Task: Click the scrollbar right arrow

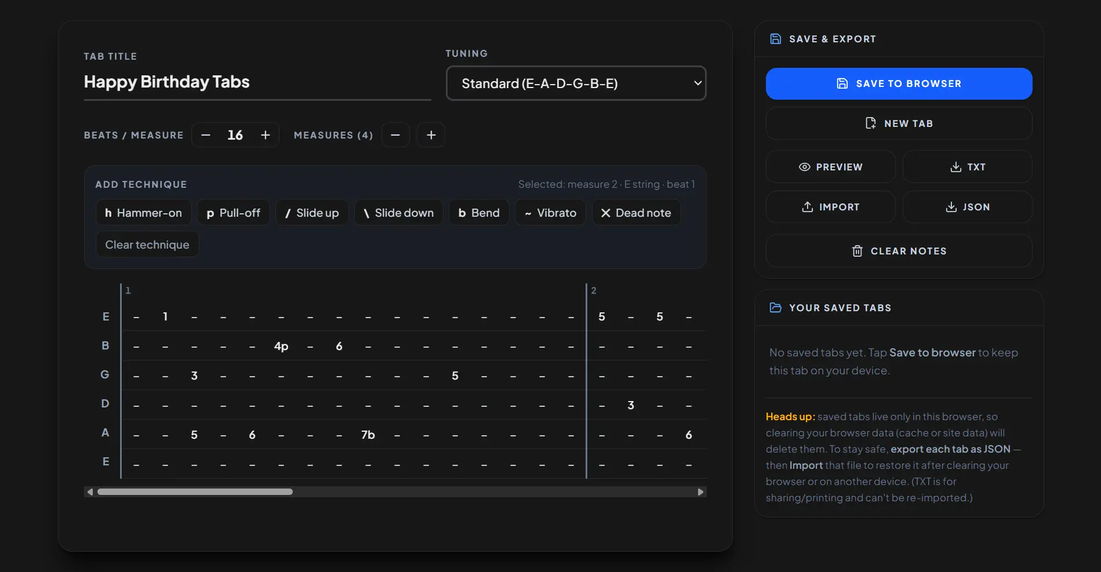Action: (x=700, y=492)
